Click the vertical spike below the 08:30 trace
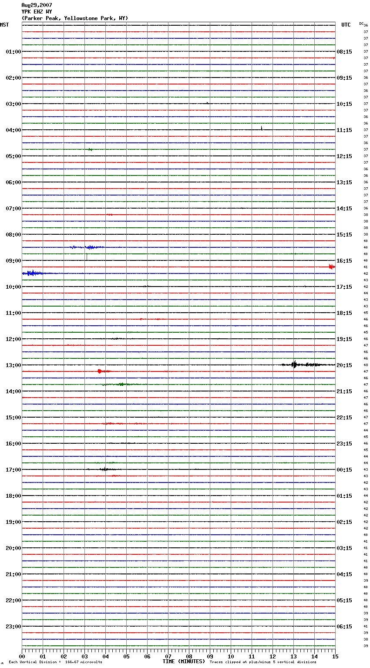Screen dimensions: 370x668 point(86,256)
